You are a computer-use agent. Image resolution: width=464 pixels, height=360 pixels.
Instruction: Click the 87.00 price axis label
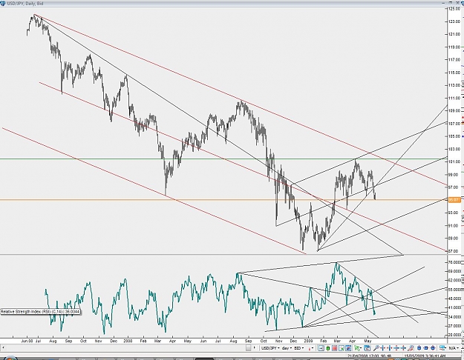(x=454, y=251)
